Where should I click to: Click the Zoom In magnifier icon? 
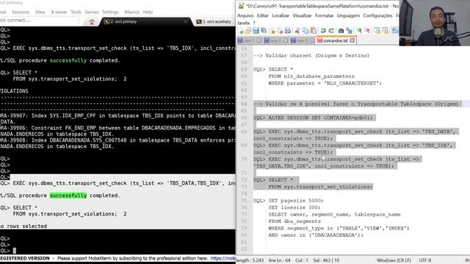point(359,31)
